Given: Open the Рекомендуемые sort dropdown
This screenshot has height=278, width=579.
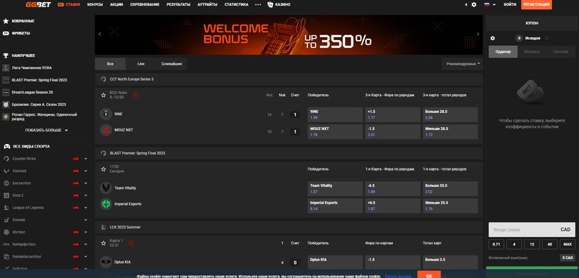Looking at the screenshot, I should tap(462, 64).
